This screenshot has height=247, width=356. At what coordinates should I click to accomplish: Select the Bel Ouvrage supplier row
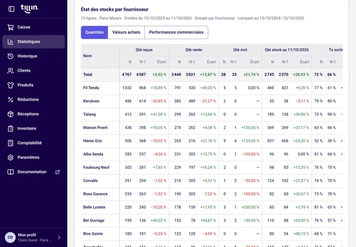point(212,221)
